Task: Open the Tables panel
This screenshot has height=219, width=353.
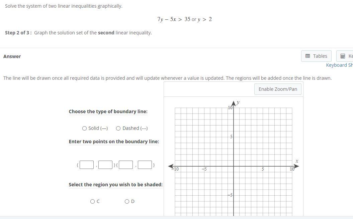Action: tap(316, 56)
